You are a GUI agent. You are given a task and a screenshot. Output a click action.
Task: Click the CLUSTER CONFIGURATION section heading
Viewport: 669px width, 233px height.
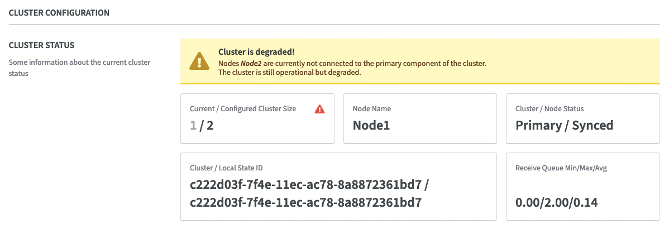coord(59,12)
